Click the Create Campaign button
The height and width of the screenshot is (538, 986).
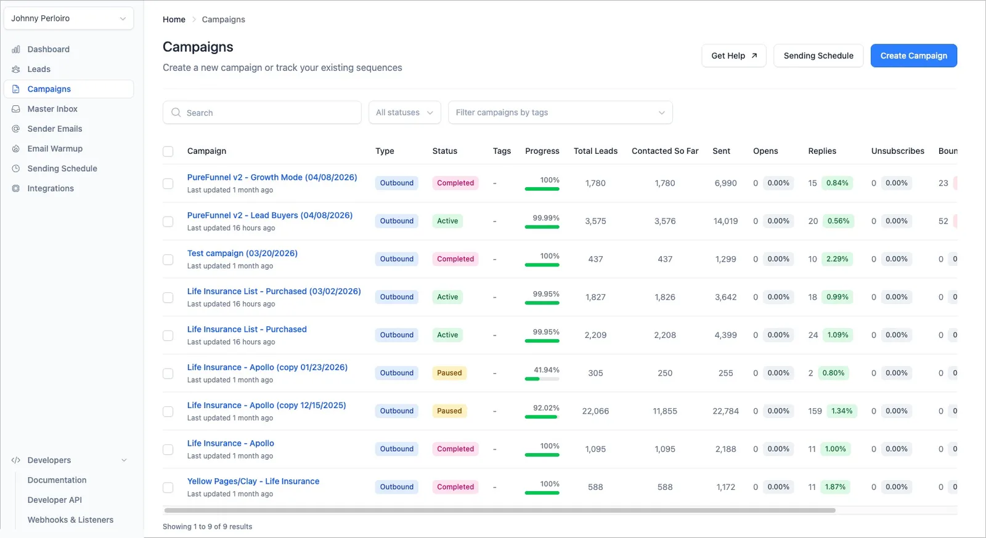click(x=913, y=55)
